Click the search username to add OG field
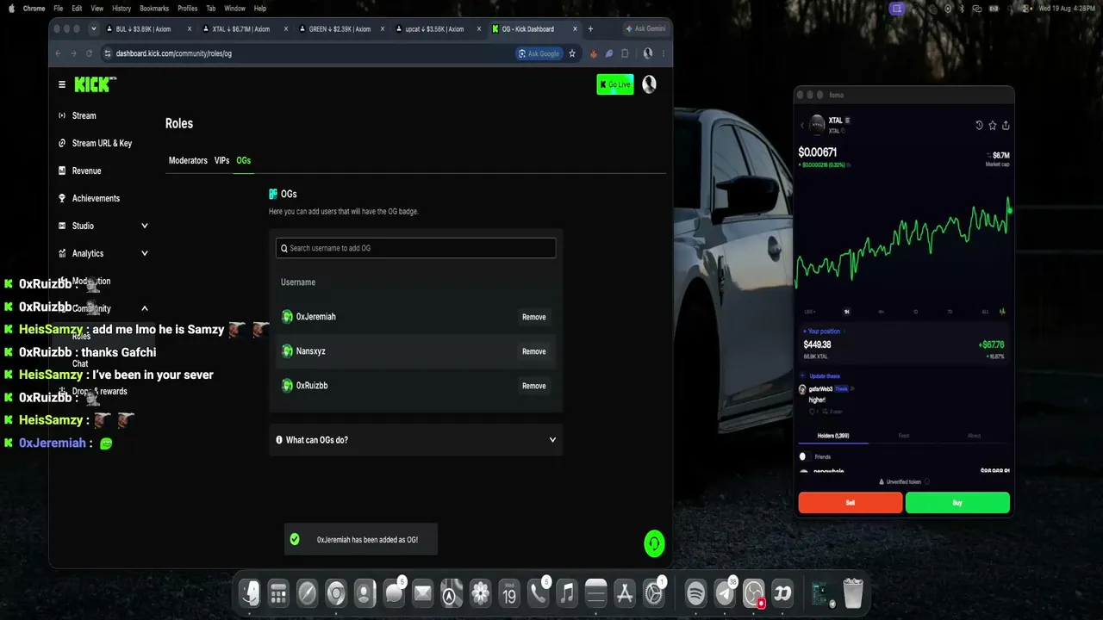 pyautogui.click(x=415, y=248)
